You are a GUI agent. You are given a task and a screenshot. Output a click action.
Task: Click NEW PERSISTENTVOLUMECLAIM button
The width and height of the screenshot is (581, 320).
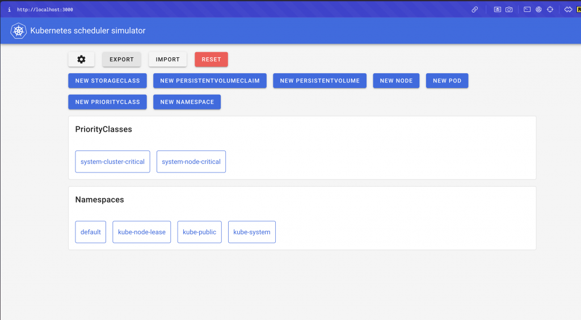[x=210, y=81]
